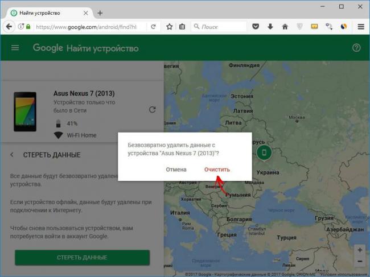Click the orange-blue globe extension icon
370x277 pixels.
point(344,26)
